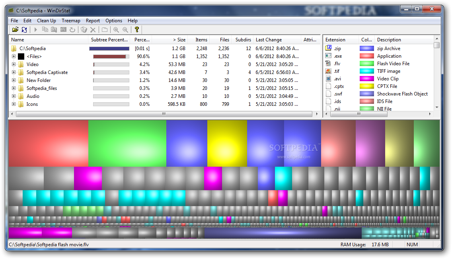Viewport: 452px width, 259px height.
Task: Expand the New Folder node
Action: point(14,80)
